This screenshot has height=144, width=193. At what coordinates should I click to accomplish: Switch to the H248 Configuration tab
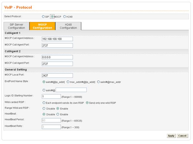tap(68, 26)
